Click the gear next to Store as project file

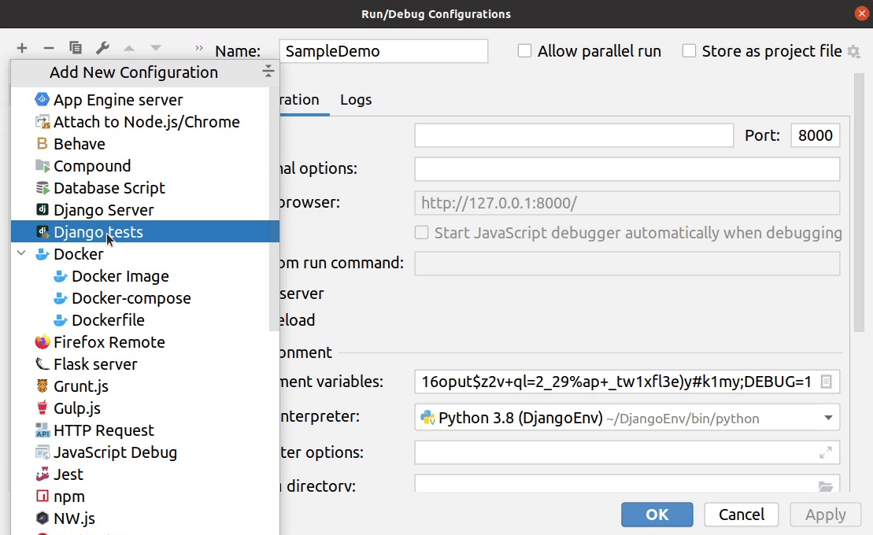pyautogui.click(x=853, y=52)
